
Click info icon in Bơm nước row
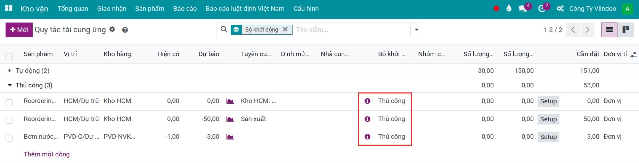(x=367, y=137)
